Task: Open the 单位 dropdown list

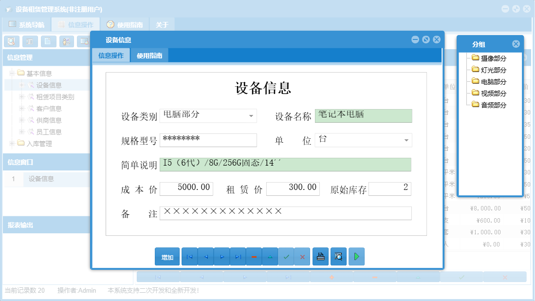Action: 406,140
